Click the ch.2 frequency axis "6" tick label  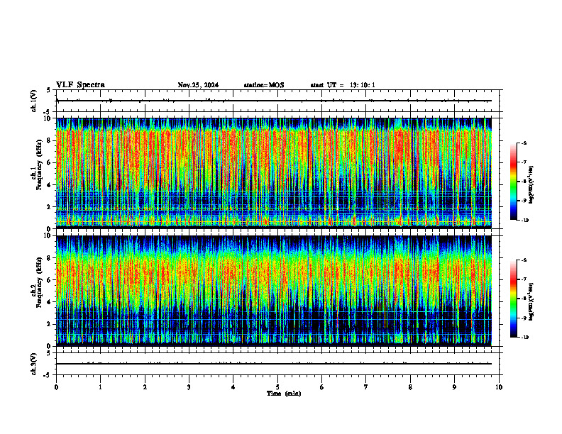(50, 280)
